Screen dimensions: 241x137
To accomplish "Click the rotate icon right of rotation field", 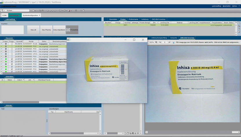I will pos(169,42).
